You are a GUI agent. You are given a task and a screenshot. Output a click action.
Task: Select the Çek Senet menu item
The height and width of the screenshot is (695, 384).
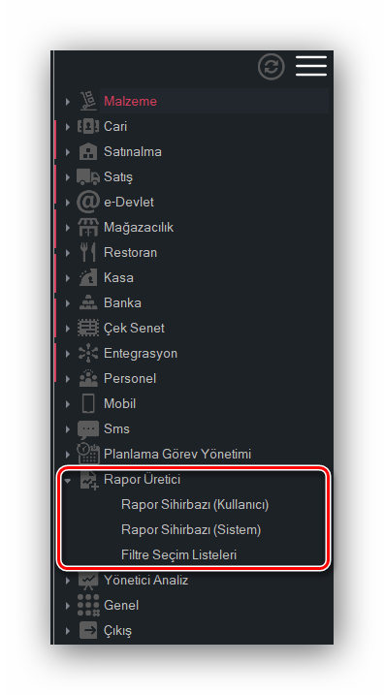click(x=134, y=329)
